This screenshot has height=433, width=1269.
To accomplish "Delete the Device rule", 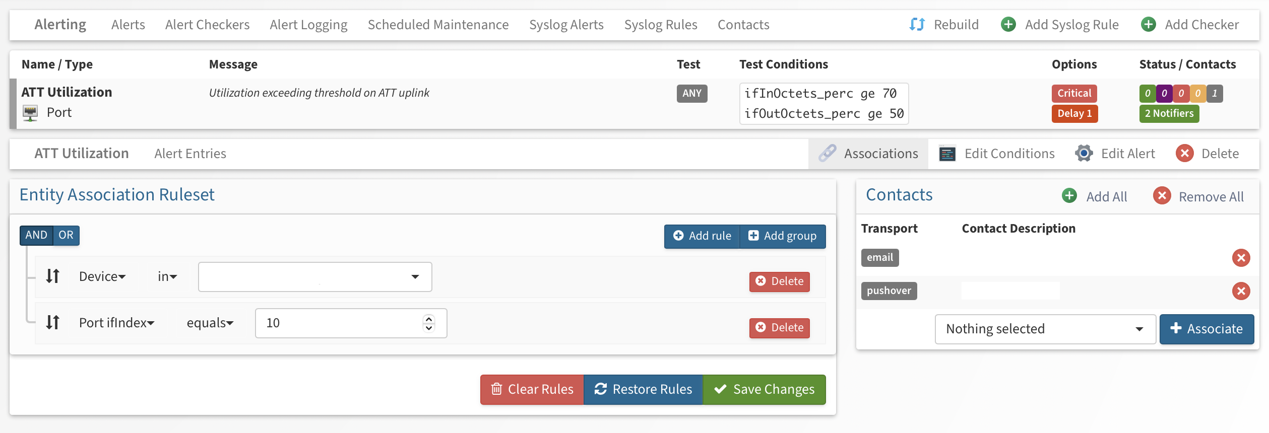I will [x=780, y=281].
